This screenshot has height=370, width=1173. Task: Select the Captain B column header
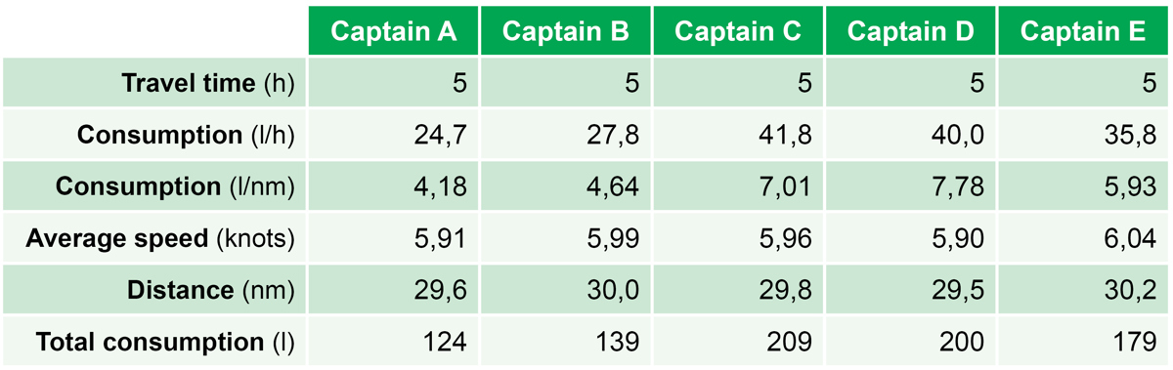click(x=566, y=30)
